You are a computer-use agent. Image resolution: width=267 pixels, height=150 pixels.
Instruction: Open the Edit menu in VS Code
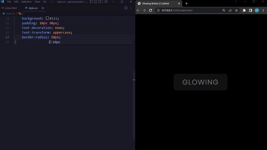coord(16,2)
